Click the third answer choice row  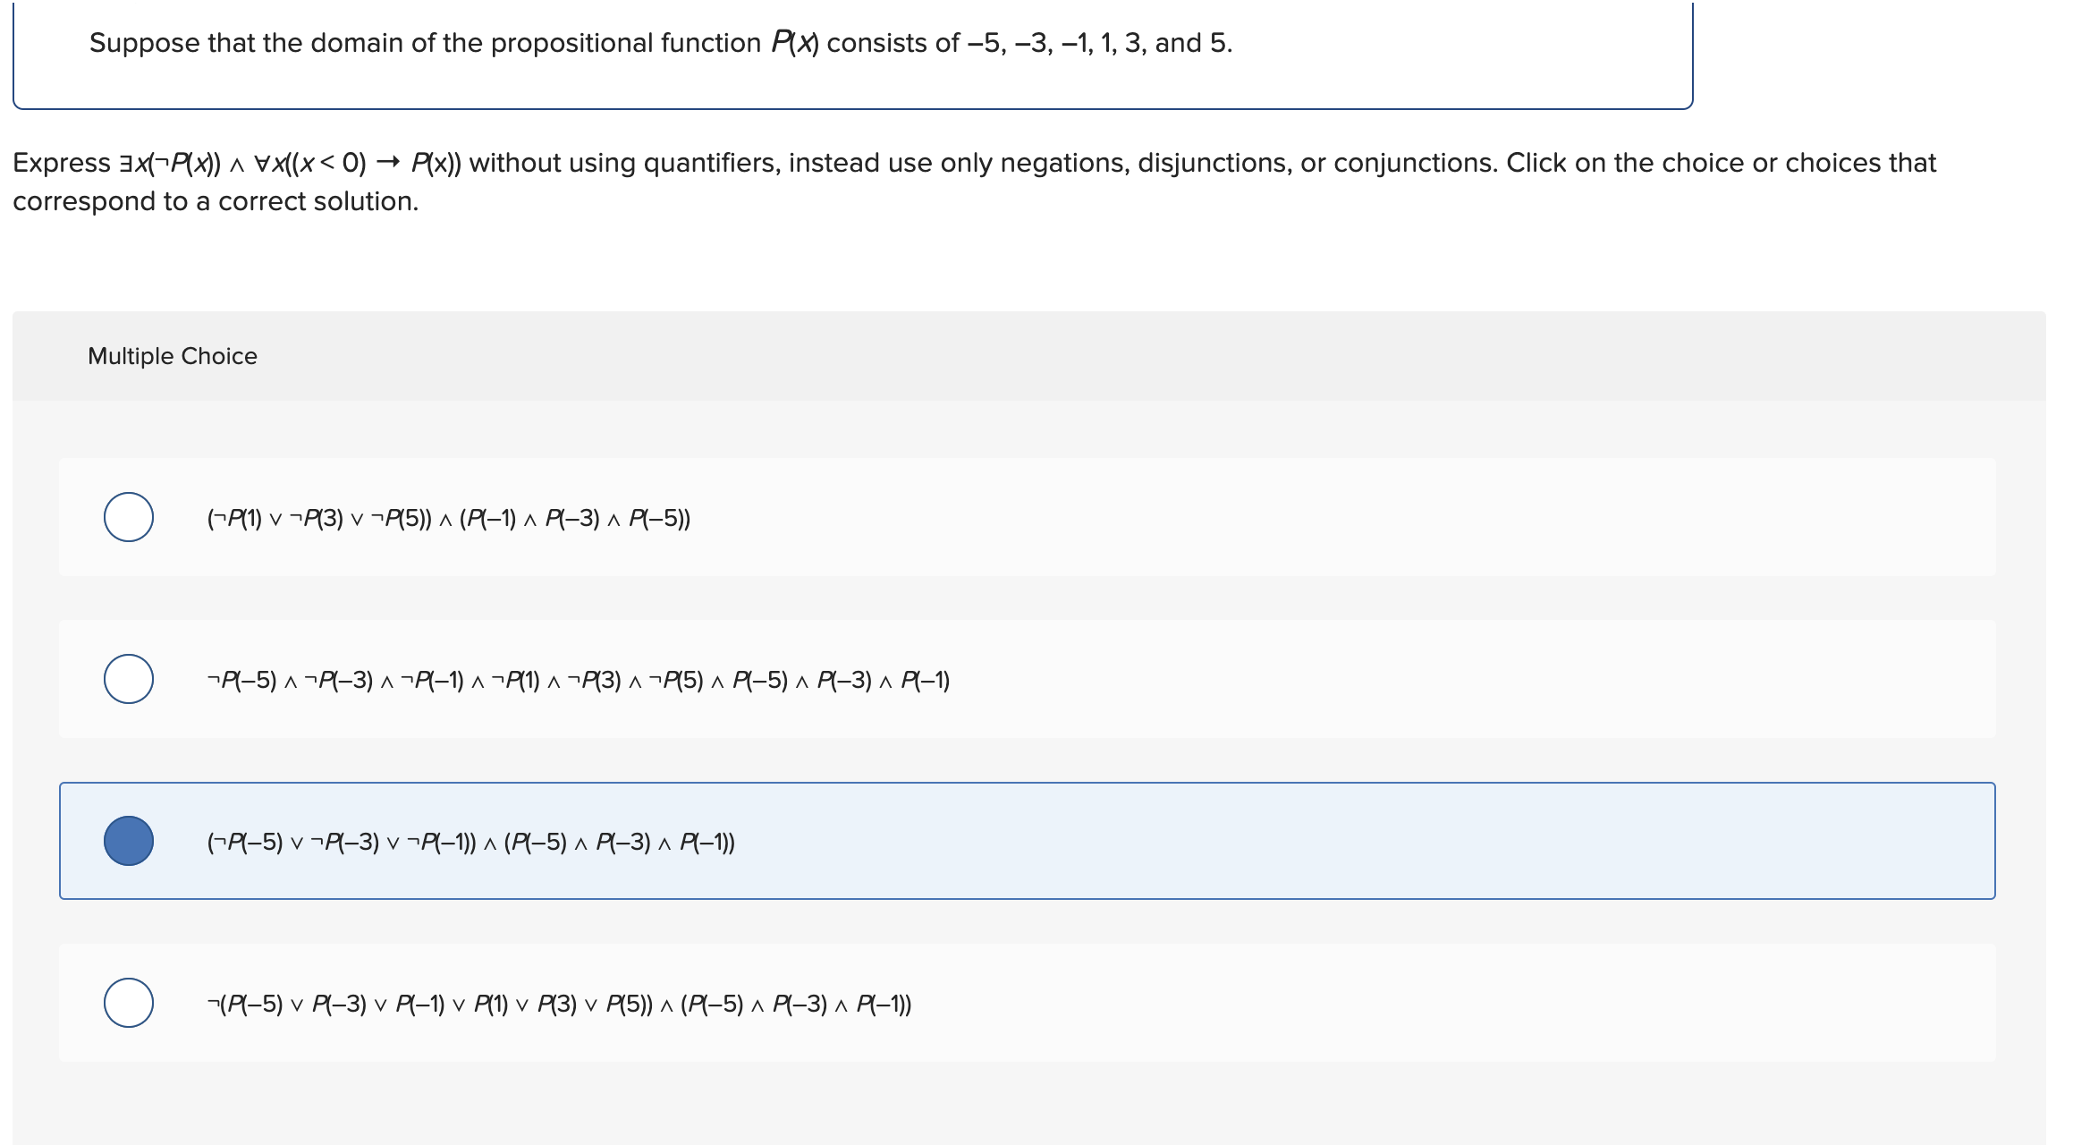click(894, 843)
